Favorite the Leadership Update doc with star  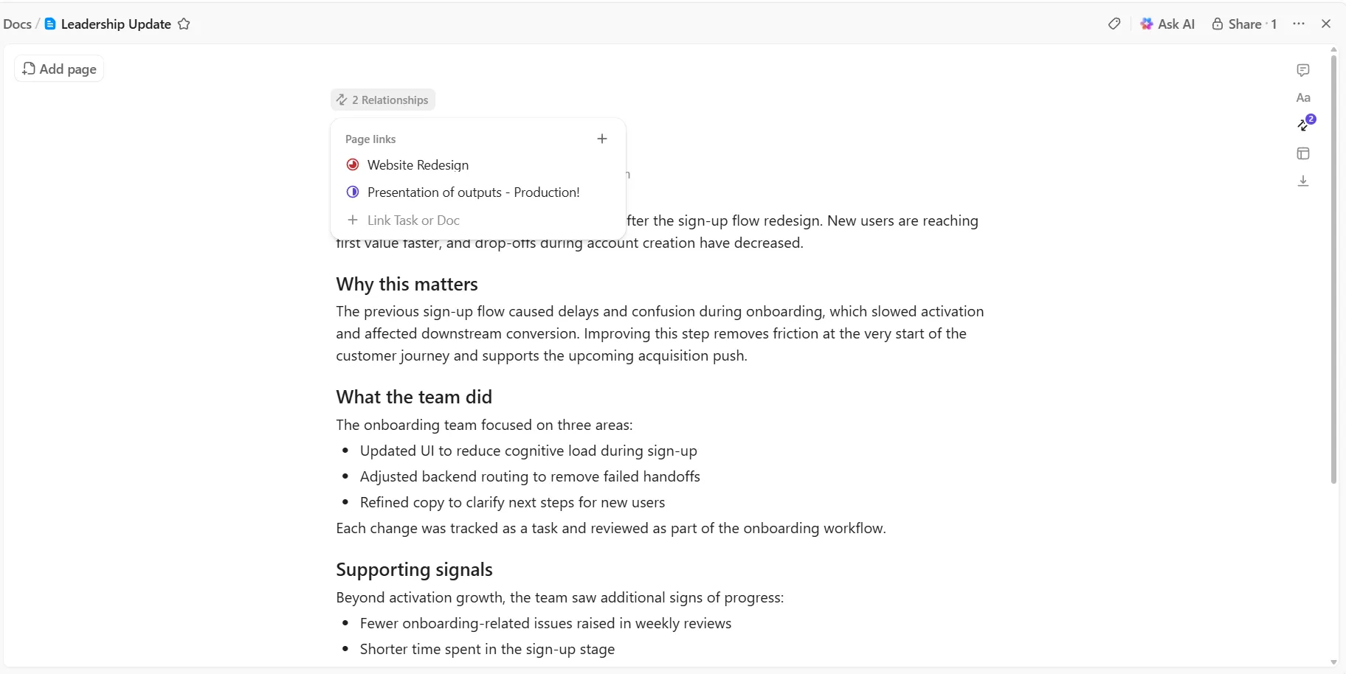(x=184, y=24)
